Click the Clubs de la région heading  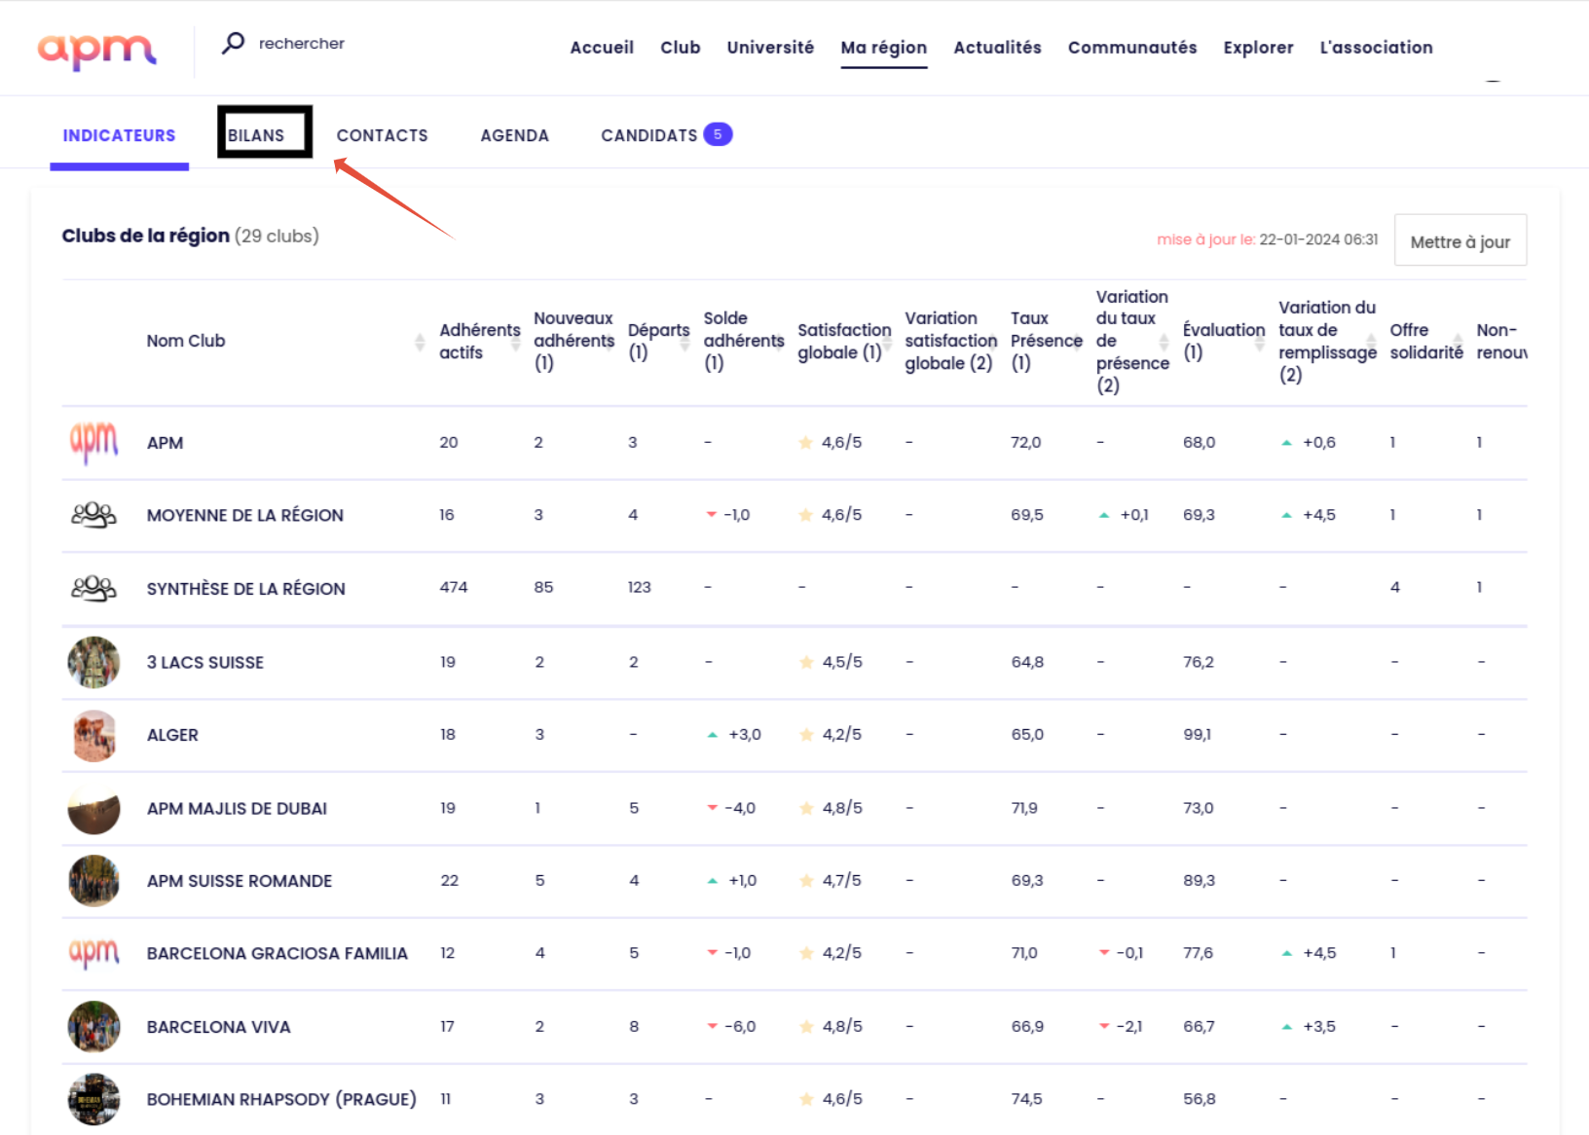tap(146, 236)
